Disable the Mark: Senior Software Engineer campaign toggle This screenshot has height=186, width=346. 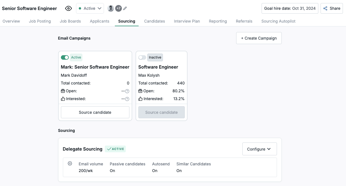pos(65,57)
